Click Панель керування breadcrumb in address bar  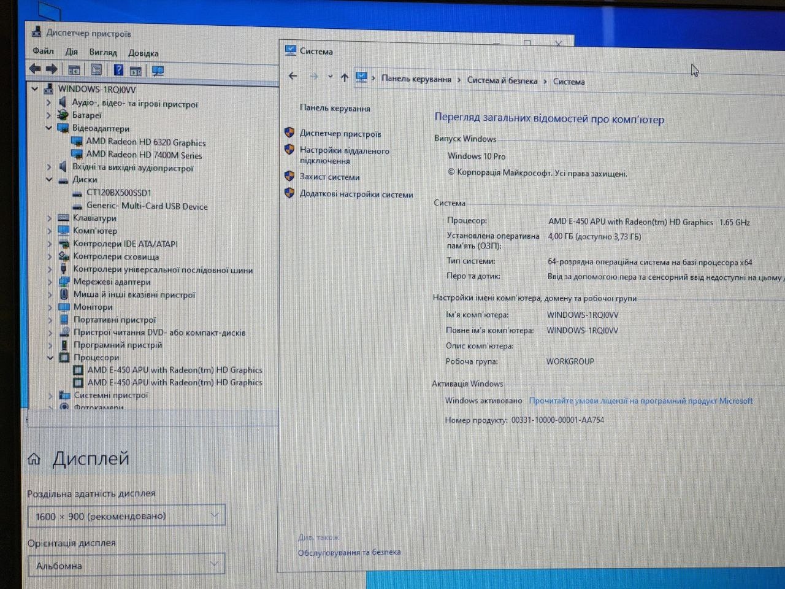416,79
